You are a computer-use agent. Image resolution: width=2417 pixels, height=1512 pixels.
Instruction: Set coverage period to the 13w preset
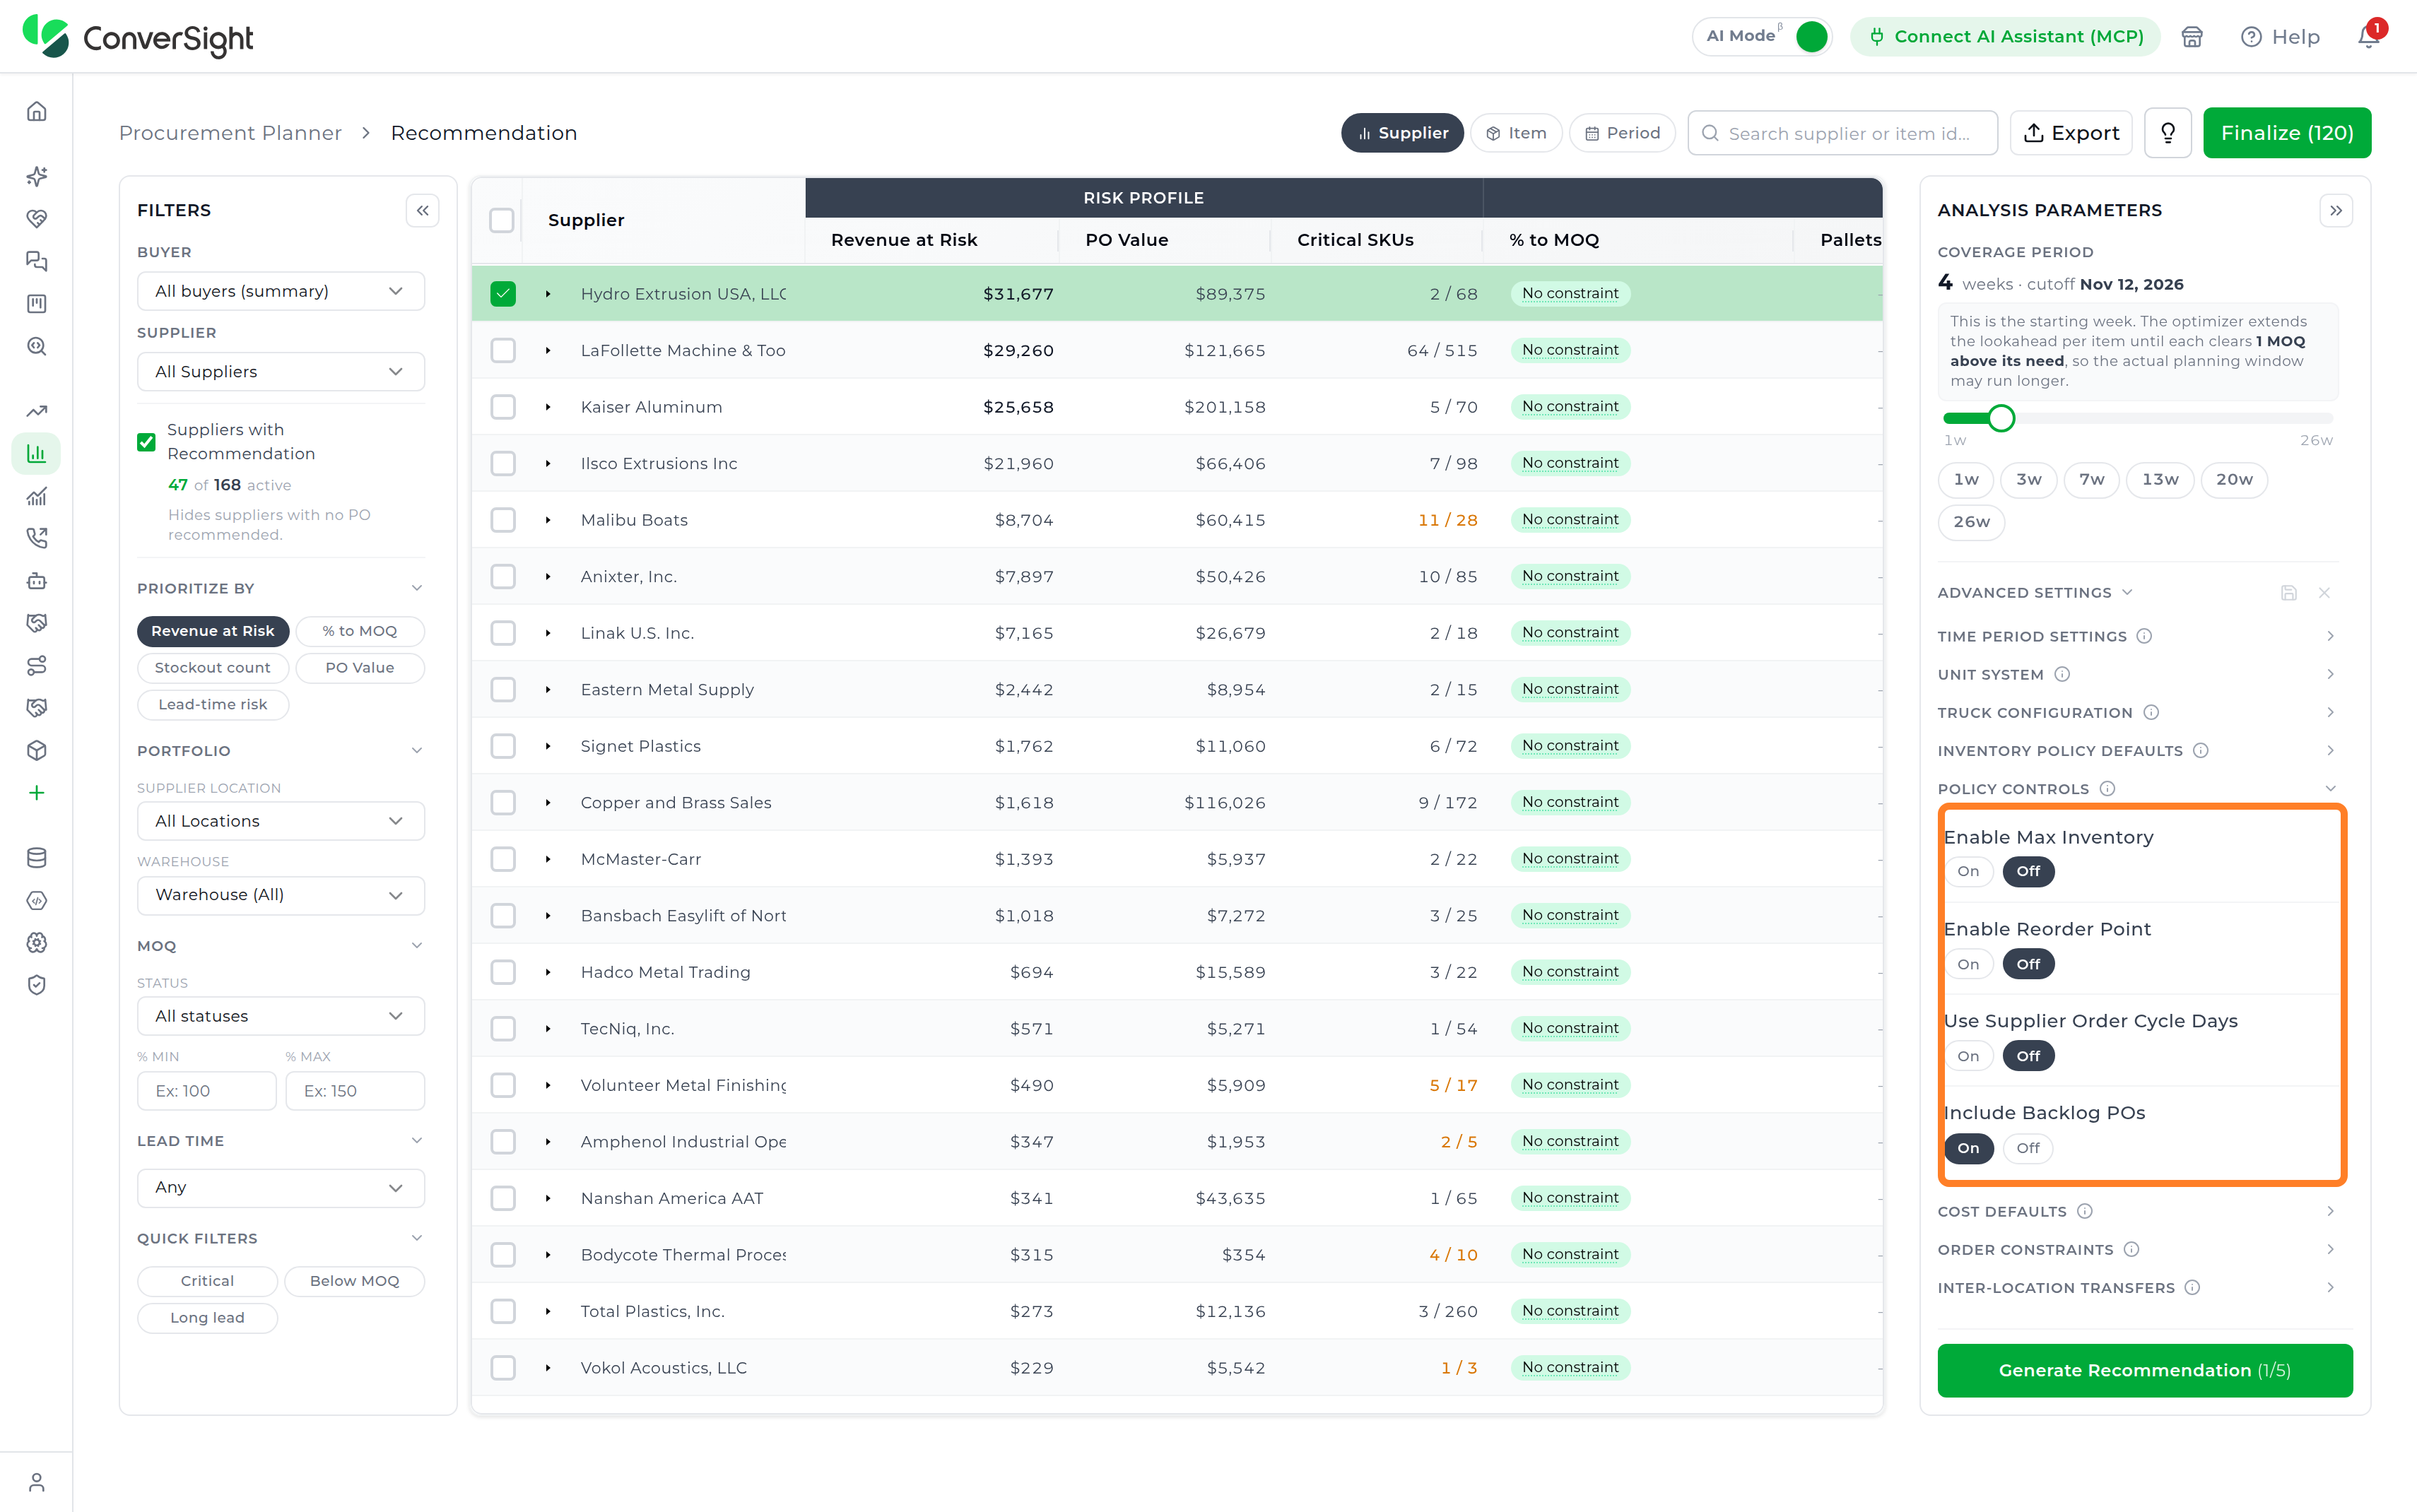point(2160,480)
